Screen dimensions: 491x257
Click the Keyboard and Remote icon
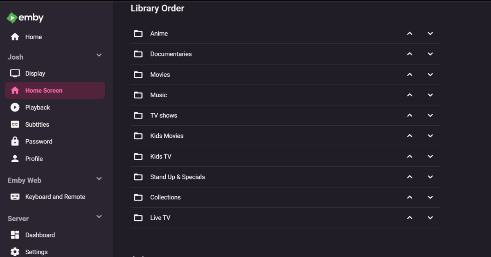pos(15,197)
